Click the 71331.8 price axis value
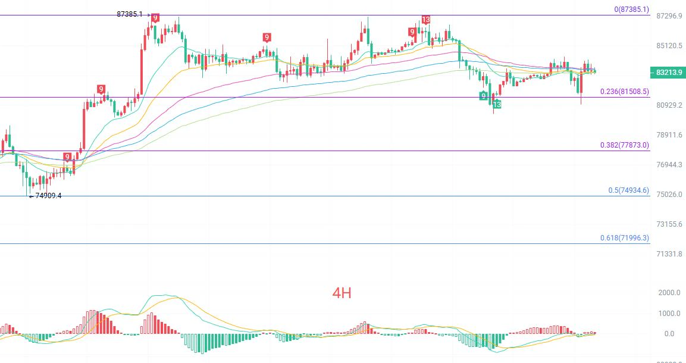686x363 pixels. (669, 254)
